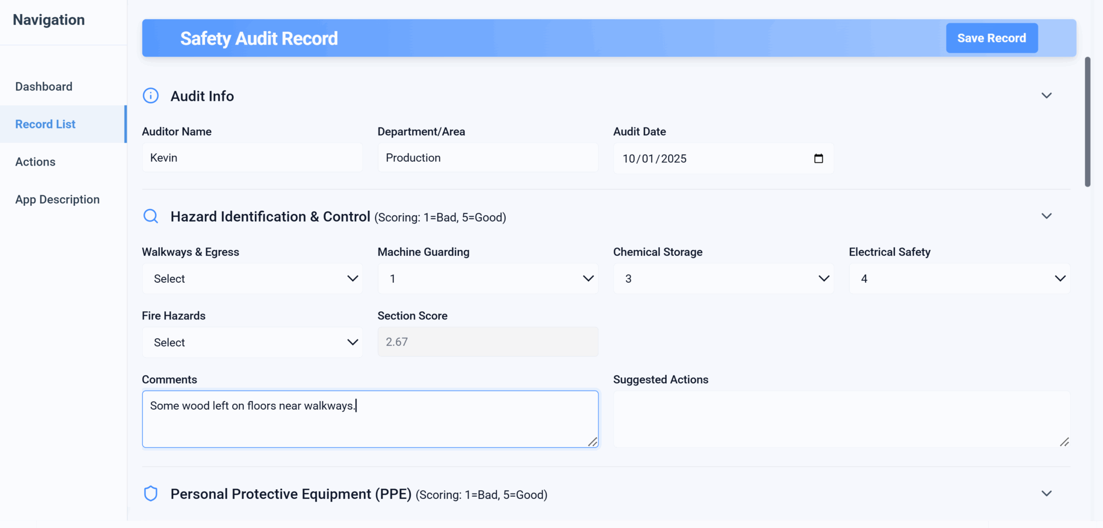The width and height of the screenshot is (1103, 528).
Task: Click the Suggested Actions resize handle
Action: [1064, 441]
